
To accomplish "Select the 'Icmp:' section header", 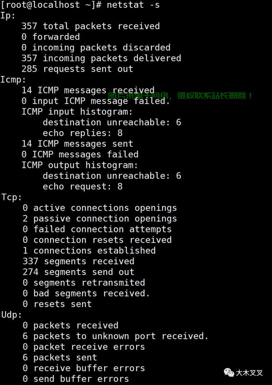I will point(13,79).
